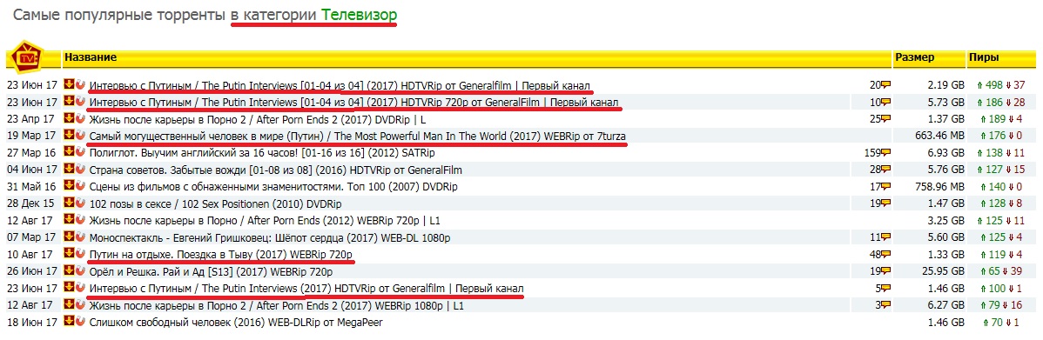The width and height of the screenshot is (1043, 340).
Task: Open 'Интервью с Путиным [01-04 из 04] HDTVRip от Generalfilm' 2.19 GB
Action: tap(340, 85)
